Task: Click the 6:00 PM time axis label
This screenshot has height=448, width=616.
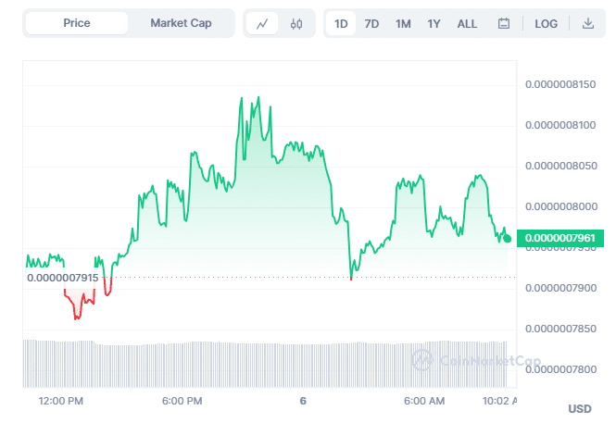Action: pyautogui.click(x=182, y=401)
